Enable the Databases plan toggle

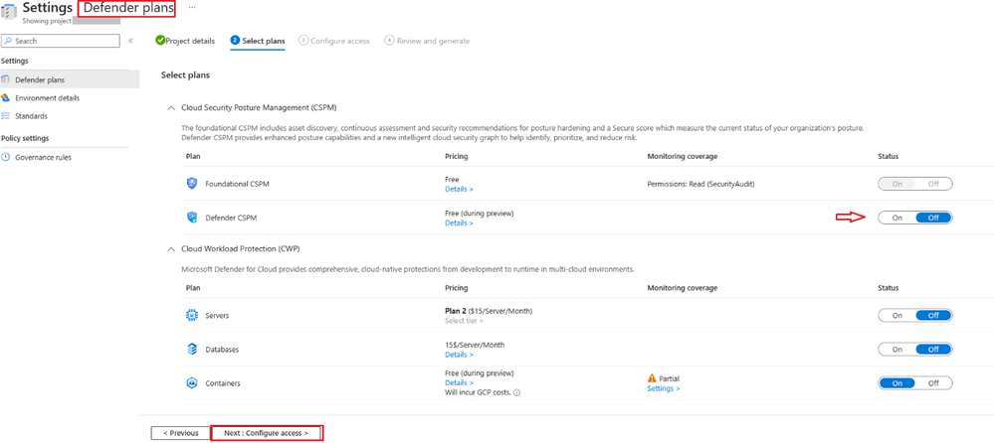tap(896, 350)
